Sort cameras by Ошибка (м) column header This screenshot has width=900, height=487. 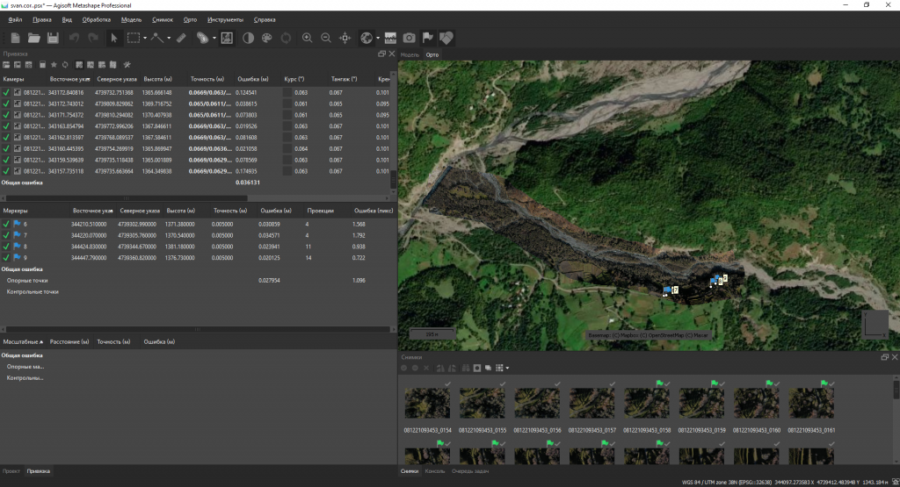point(252,79)
